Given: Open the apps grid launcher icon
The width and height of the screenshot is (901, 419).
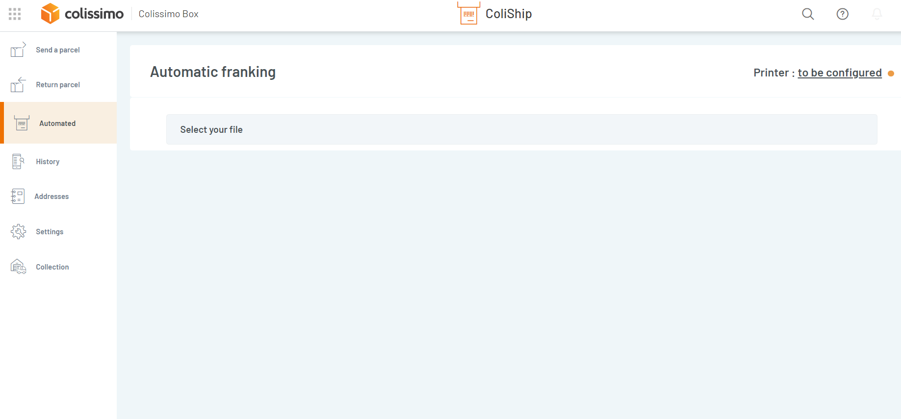Looking at the screenshot, I should 15,14.
